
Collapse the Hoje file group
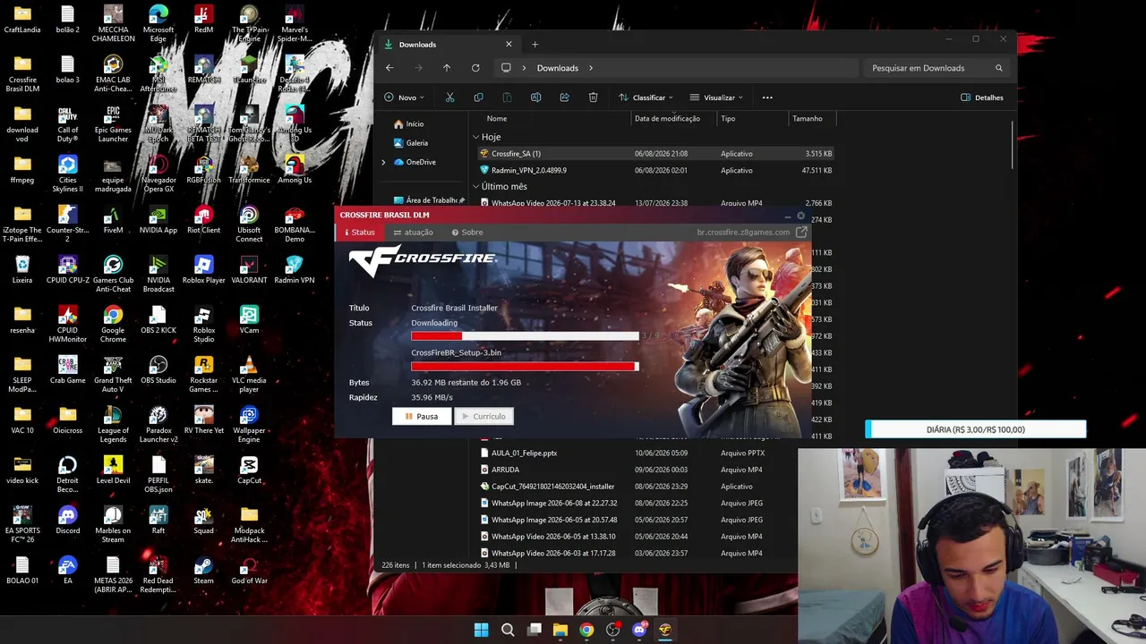coord(476,137)
